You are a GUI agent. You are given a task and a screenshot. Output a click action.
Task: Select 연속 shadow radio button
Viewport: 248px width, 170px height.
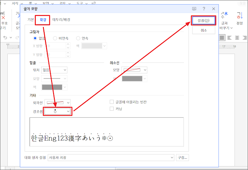tap(78, 38)
